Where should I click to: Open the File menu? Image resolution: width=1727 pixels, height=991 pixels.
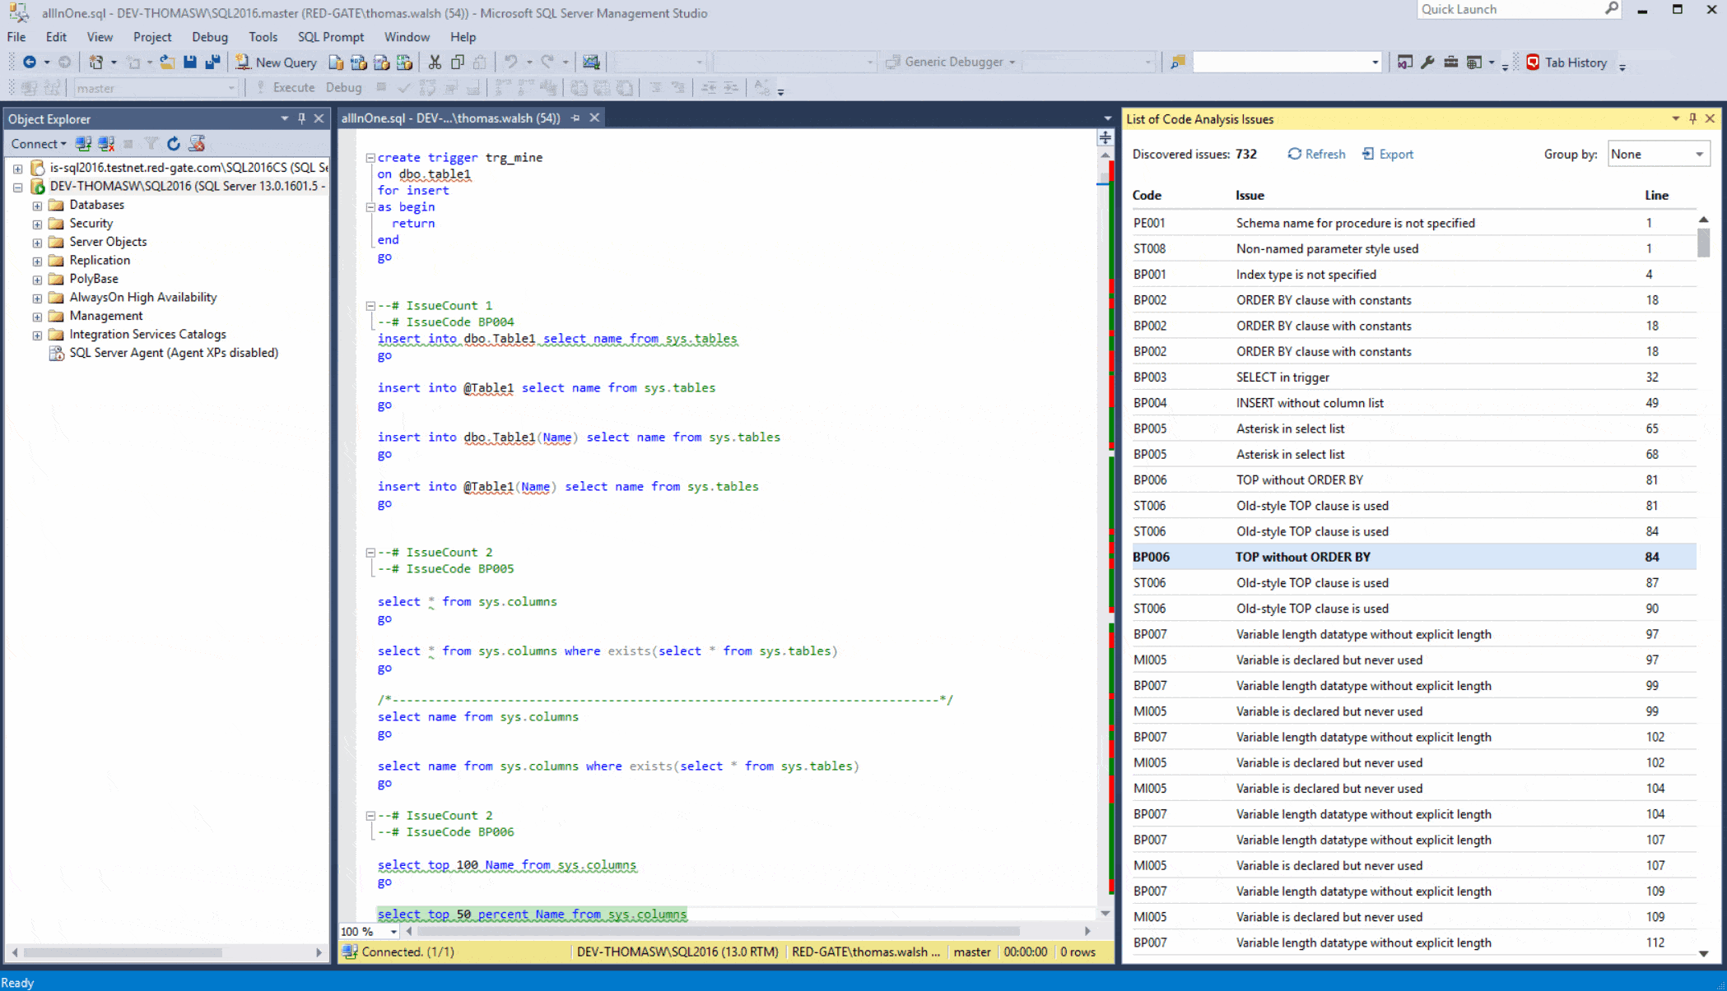pyautogui.click(x=16, y=37)
